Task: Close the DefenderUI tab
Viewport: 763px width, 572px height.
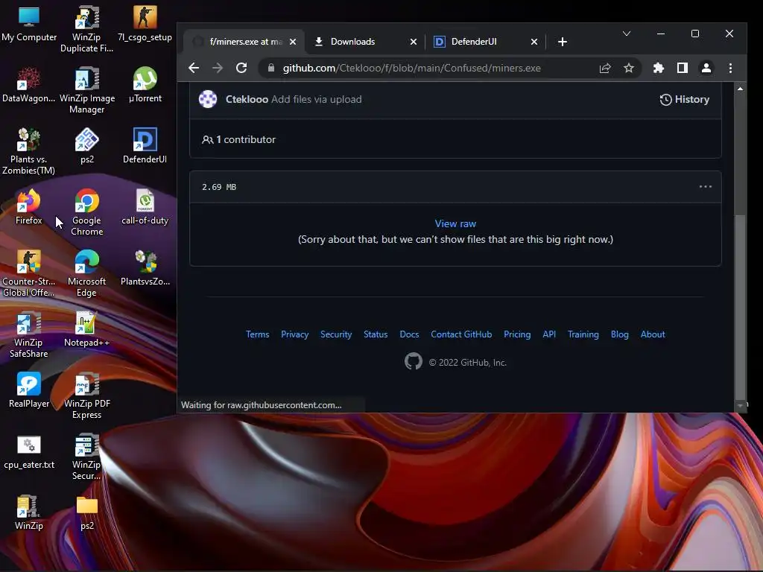Action: coord(534,42)
